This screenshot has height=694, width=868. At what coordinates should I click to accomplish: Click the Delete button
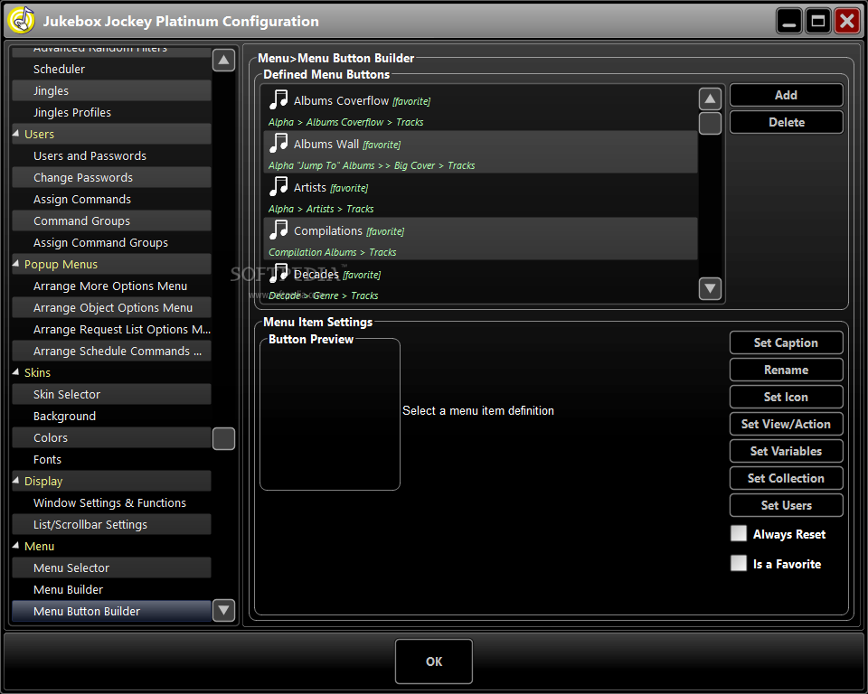(x=786, y=122)
